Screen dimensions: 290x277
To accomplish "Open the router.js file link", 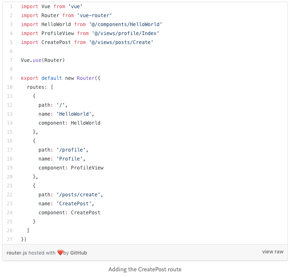I will pyautogui.click(x=17, y=253).
